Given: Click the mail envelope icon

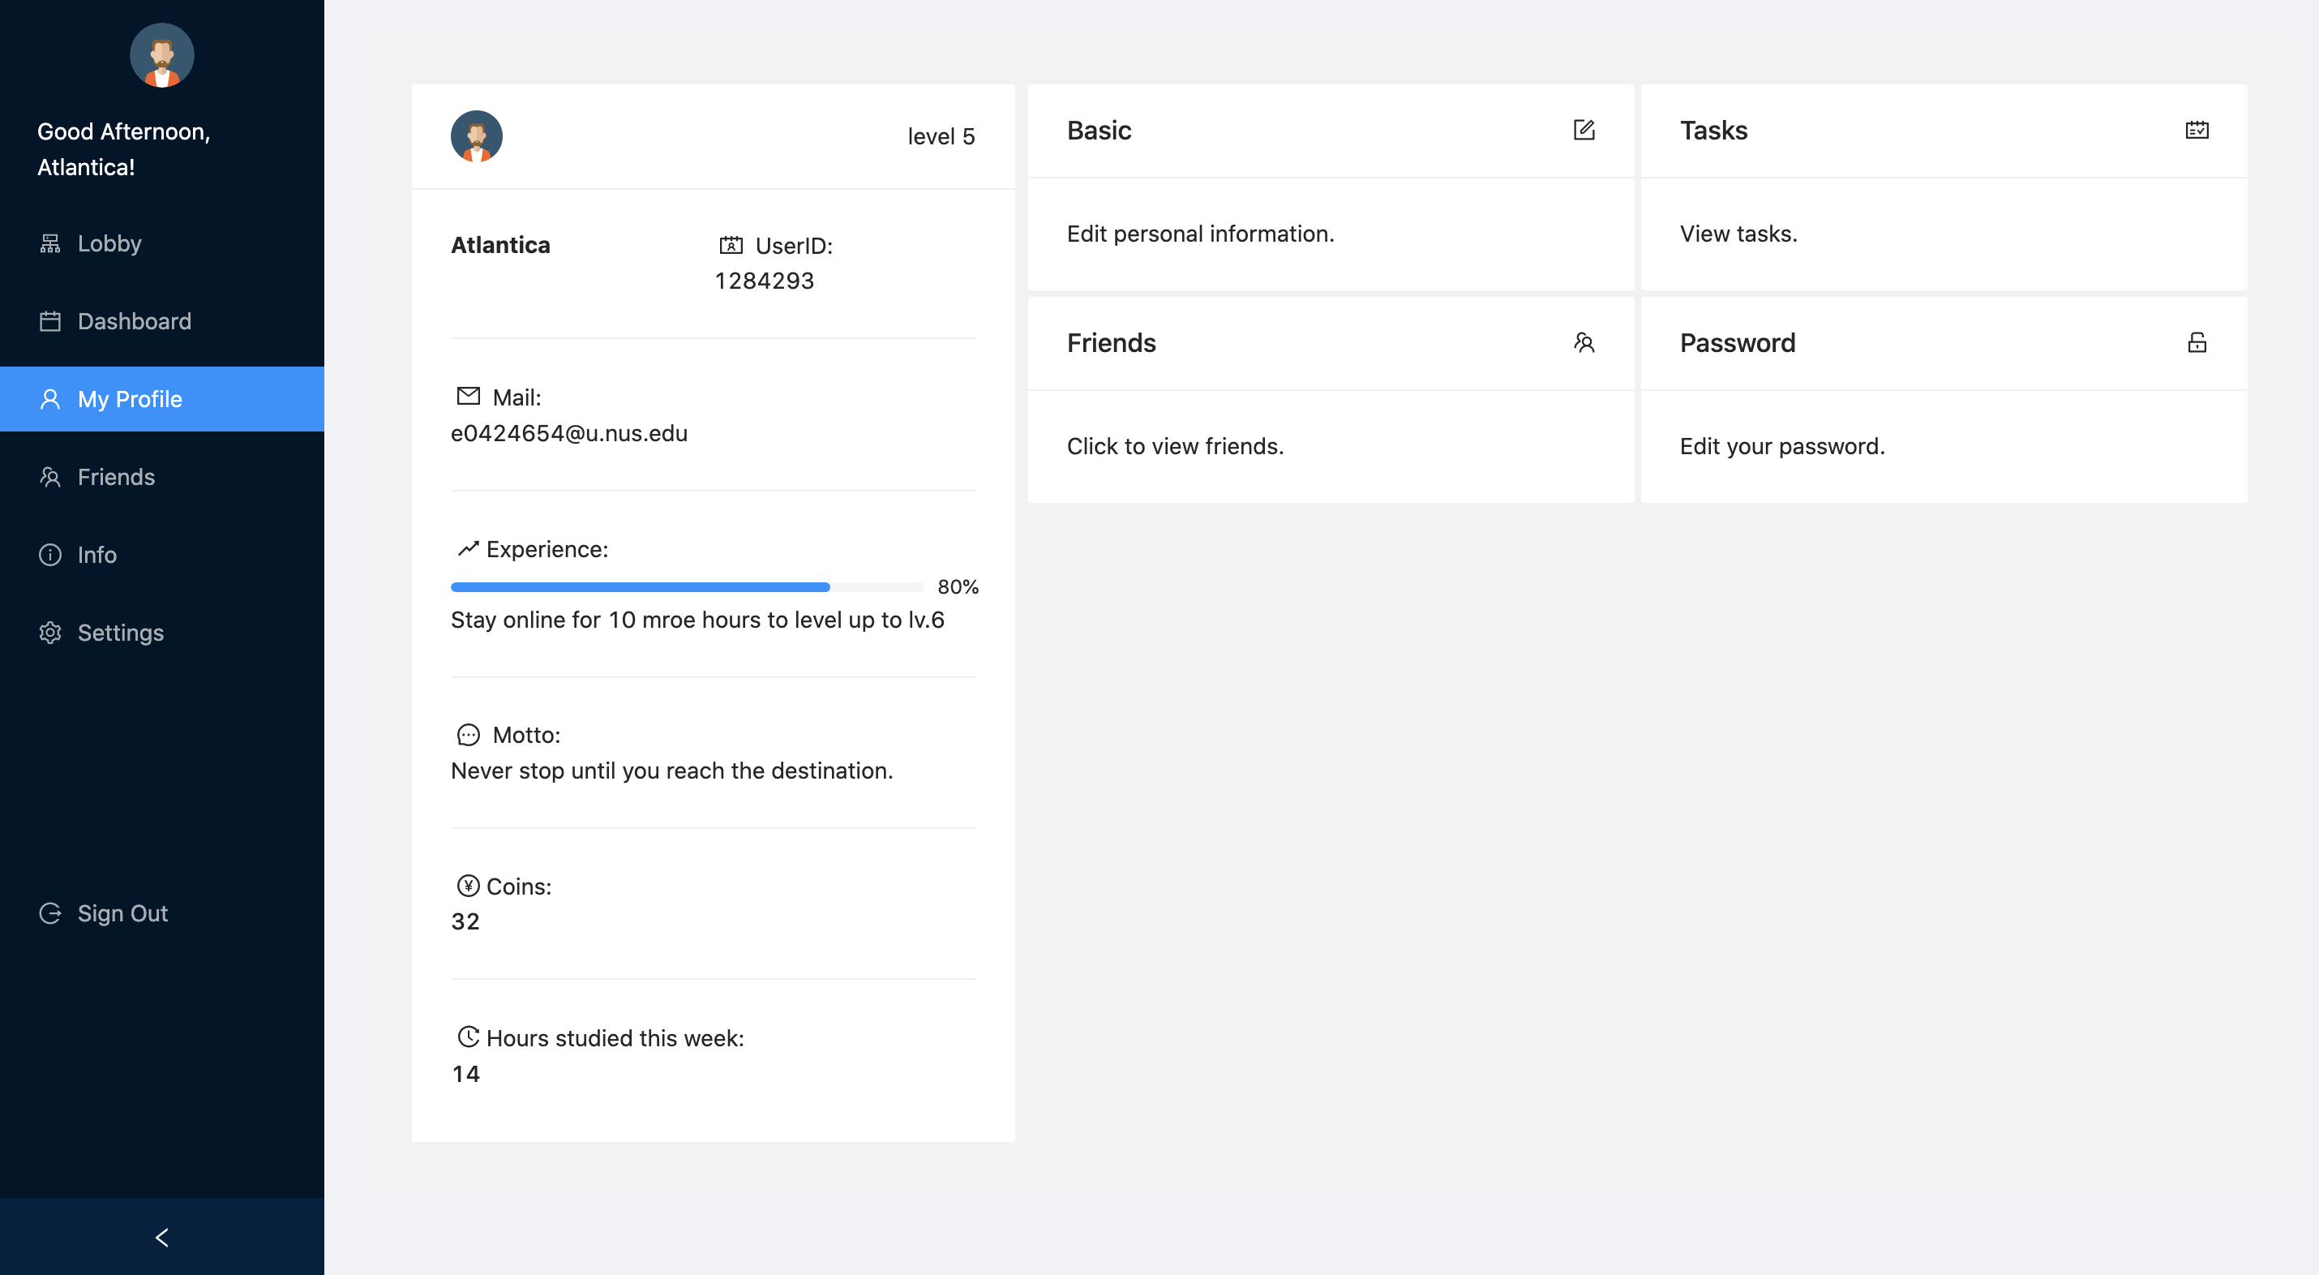Looking at the screenshot, I should point(468,396).
